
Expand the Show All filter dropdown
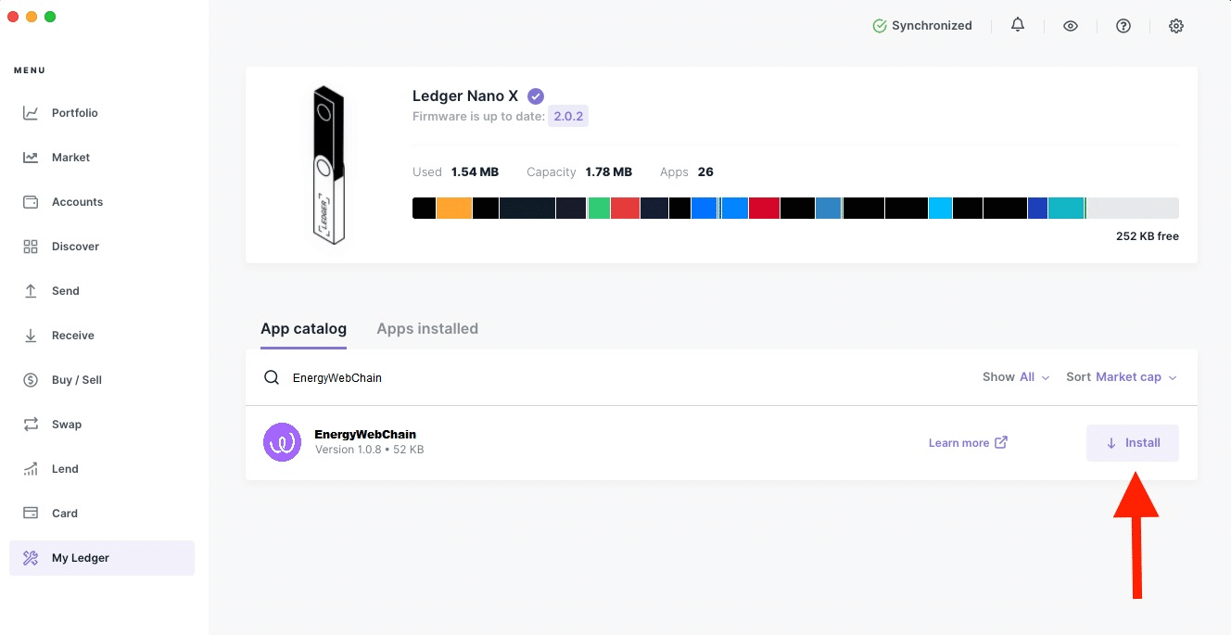point(1016,377)
